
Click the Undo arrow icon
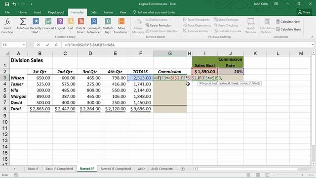(14, 4)
